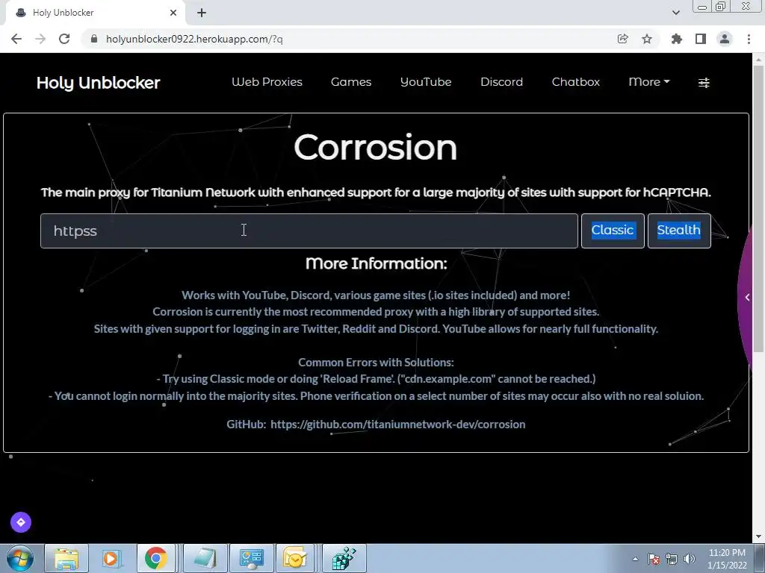
Task: Open the Chrome profile avatar
Action: point(725,39)
